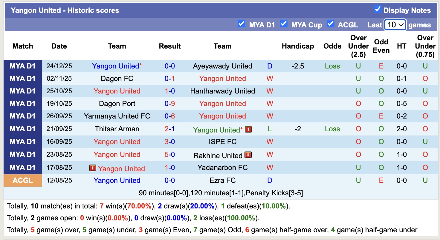Open the Last games count dropdown
Viewport: 440px width, 240px height.
(x=395, y=24)
